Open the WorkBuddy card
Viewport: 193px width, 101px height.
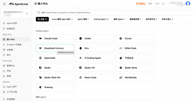135,77
